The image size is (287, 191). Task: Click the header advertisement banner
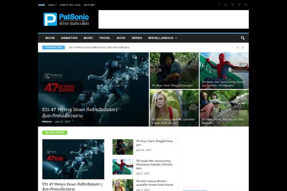tap(174, 20)
